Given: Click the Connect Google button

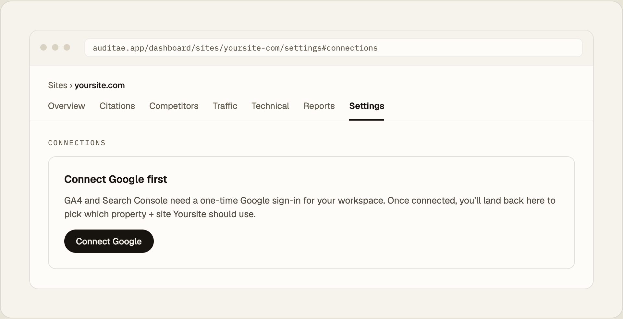Looking at the screenshot, I should (x=109, y=241).
